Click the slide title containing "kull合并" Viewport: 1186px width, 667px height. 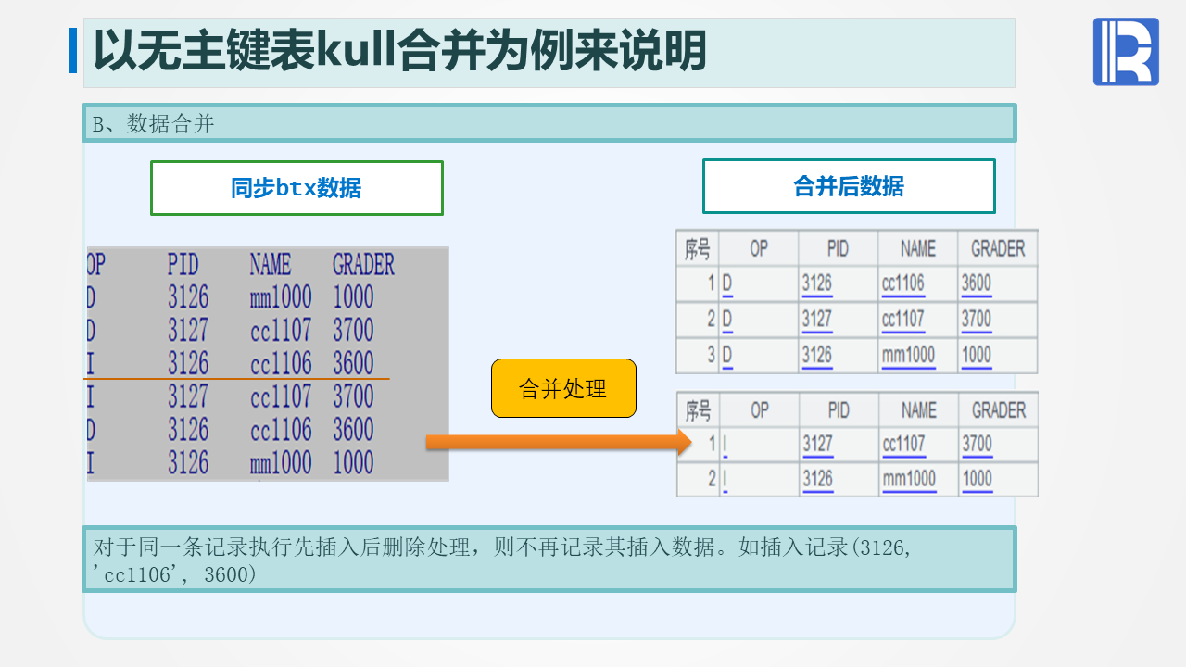tap(400, 50)
